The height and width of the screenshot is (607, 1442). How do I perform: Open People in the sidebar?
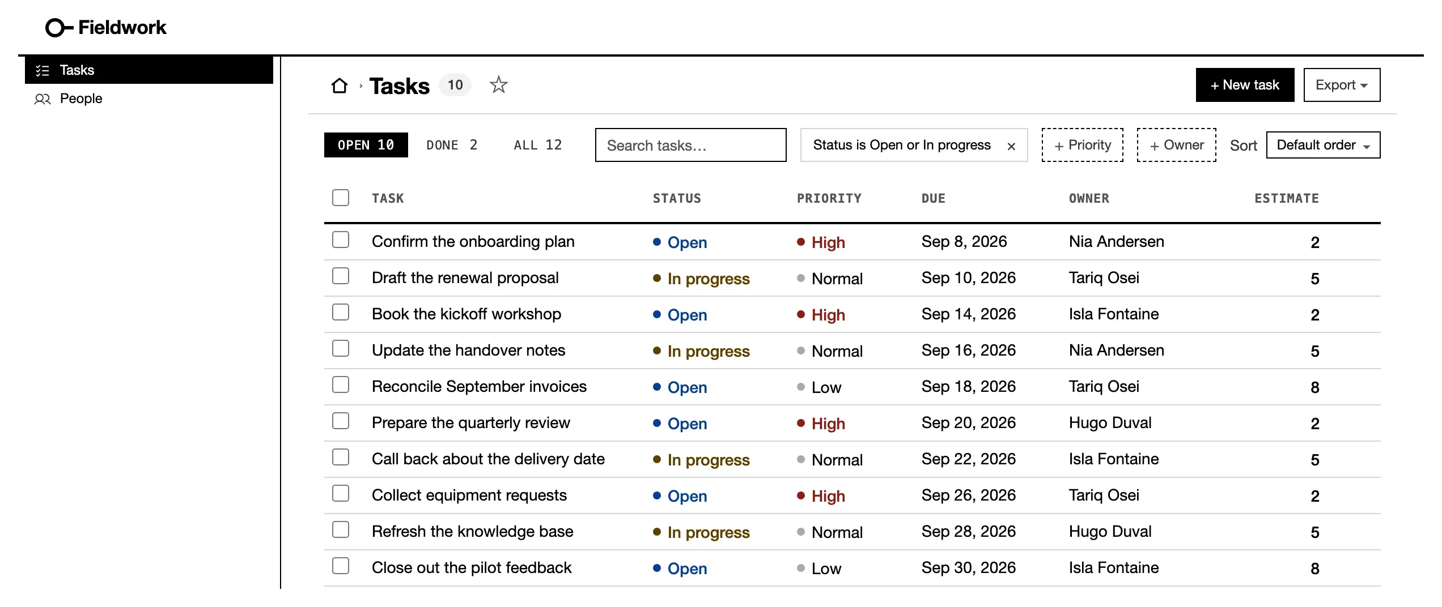tap(149, 99)
